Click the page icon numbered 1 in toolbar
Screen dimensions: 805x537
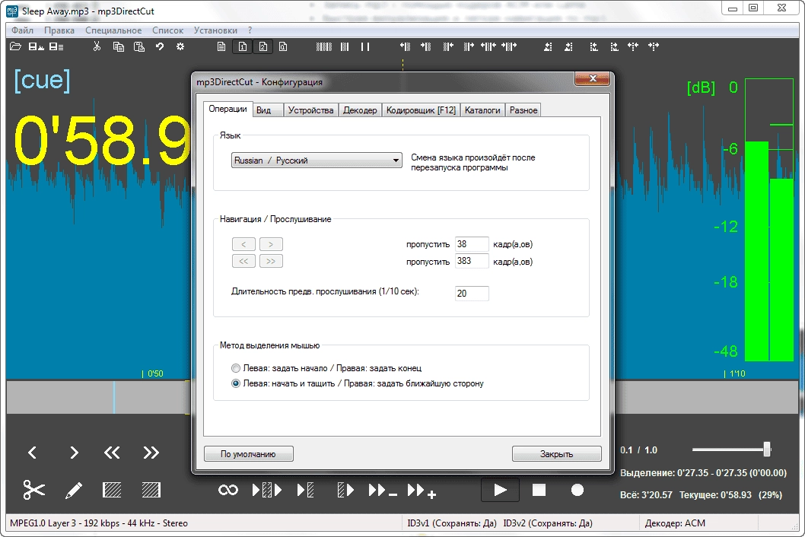tap(242, 46)
